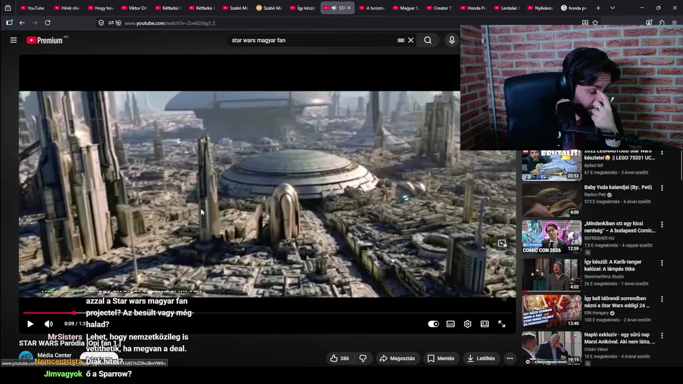The width and height of the screenshot is (683, 384).
Task: Start voice search with the microphone
Action: pyautogui.click(x=452, y=40)
